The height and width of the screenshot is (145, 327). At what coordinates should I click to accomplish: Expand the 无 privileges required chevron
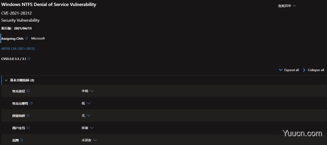(88, 116)
